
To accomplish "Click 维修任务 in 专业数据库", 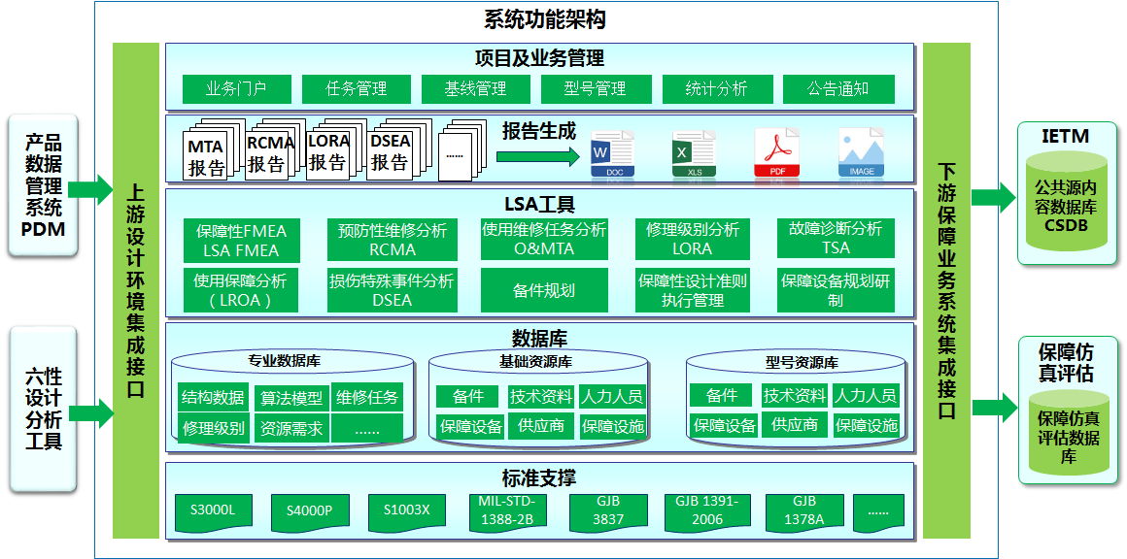I will tap(367, 398).
